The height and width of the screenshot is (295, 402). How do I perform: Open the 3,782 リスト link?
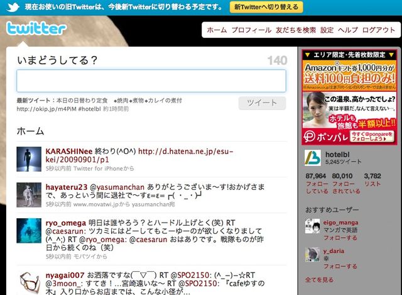click(372, 180)
